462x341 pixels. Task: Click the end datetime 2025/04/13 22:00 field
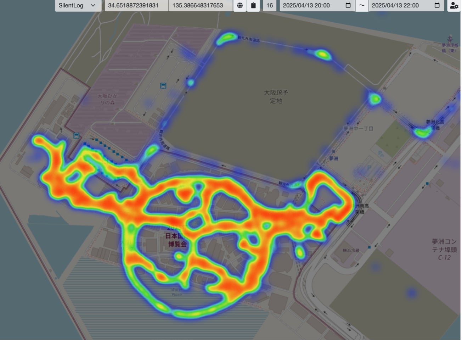click(406, 5)
